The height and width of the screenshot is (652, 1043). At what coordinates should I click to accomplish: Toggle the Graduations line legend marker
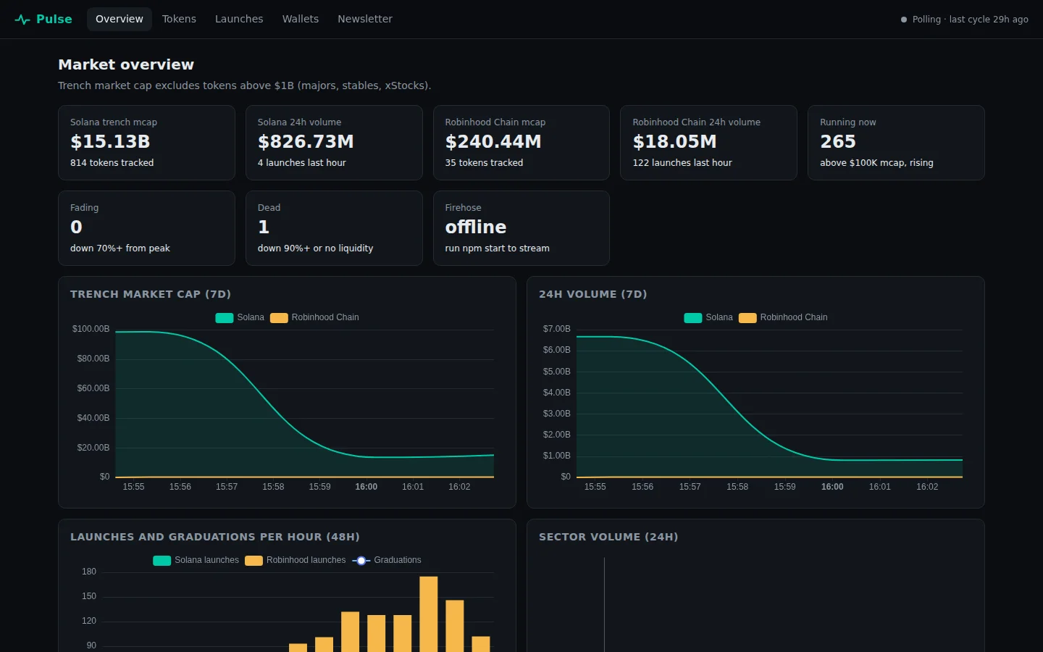pyautogui.click(x=361, y=561)
